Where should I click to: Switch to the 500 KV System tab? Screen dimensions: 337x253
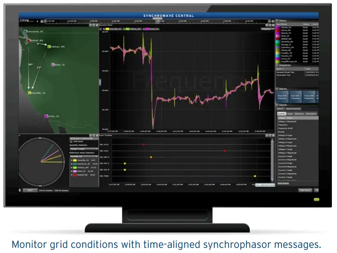tap(62, 191)
